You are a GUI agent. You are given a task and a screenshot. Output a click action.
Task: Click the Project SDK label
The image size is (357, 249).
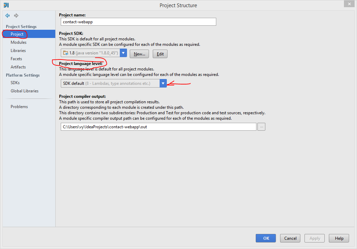71,33
